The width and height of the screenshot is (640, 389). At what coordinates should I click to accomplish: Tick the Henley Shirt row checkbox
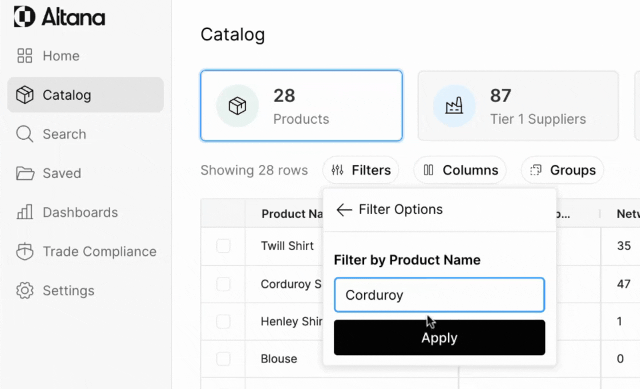pos(223,321)
